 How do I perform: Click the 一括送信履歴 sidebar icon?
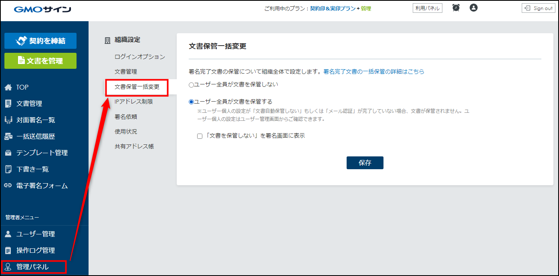[x=8, y=136]
